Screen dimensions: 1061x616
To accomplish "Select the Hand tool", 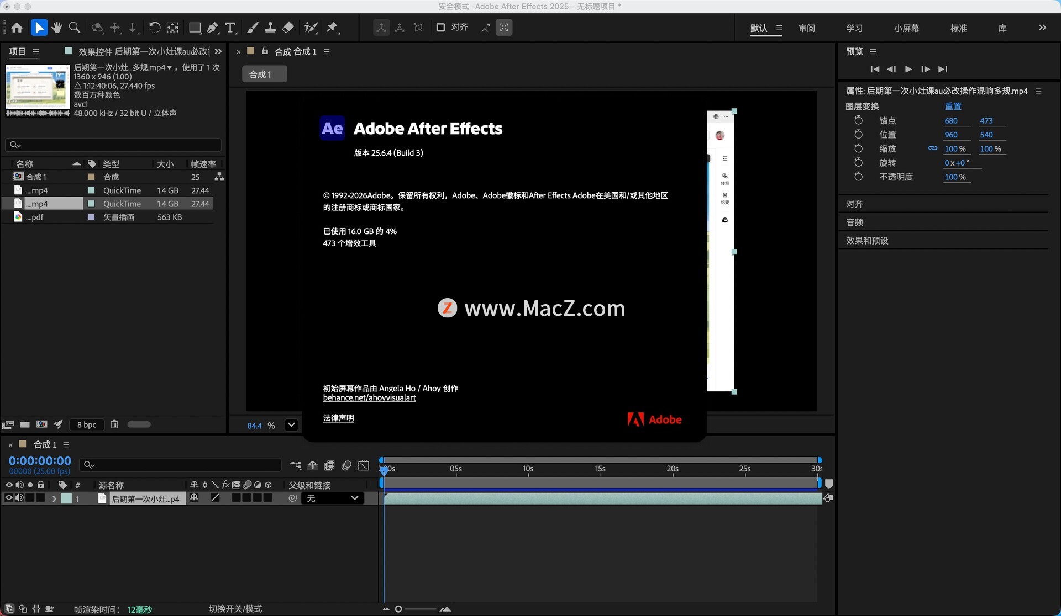I will pyautogui.click(x=57, y=28).
